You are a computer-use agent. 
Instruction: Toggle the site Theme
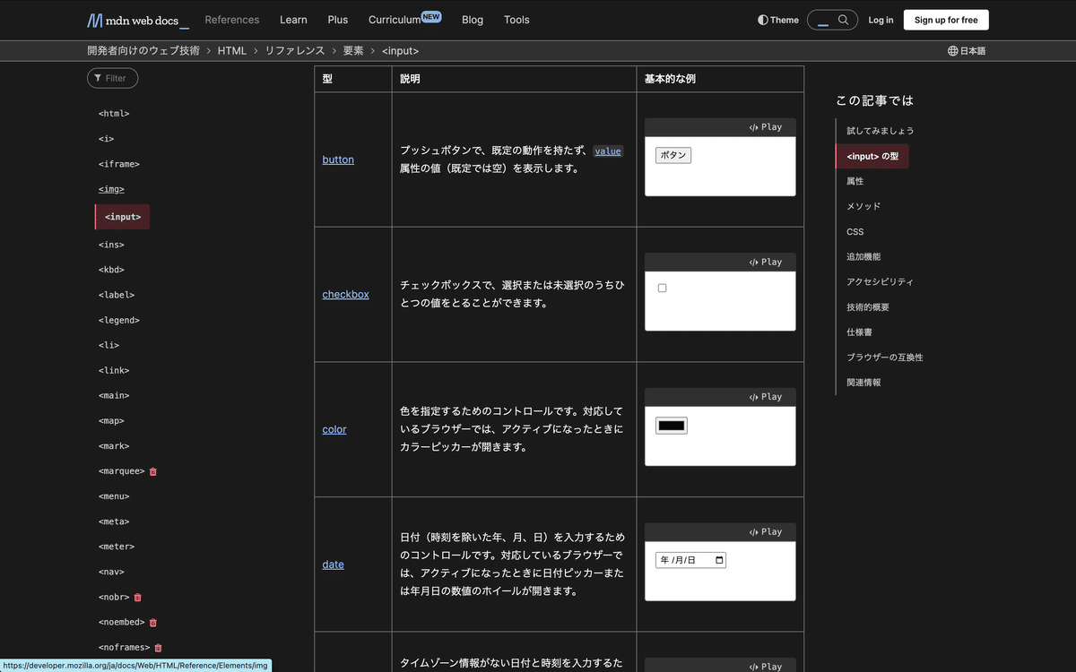click(x=777, y=19)
